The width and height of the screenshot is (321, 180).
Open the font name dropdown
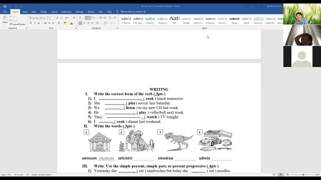(x=38, y=18)
